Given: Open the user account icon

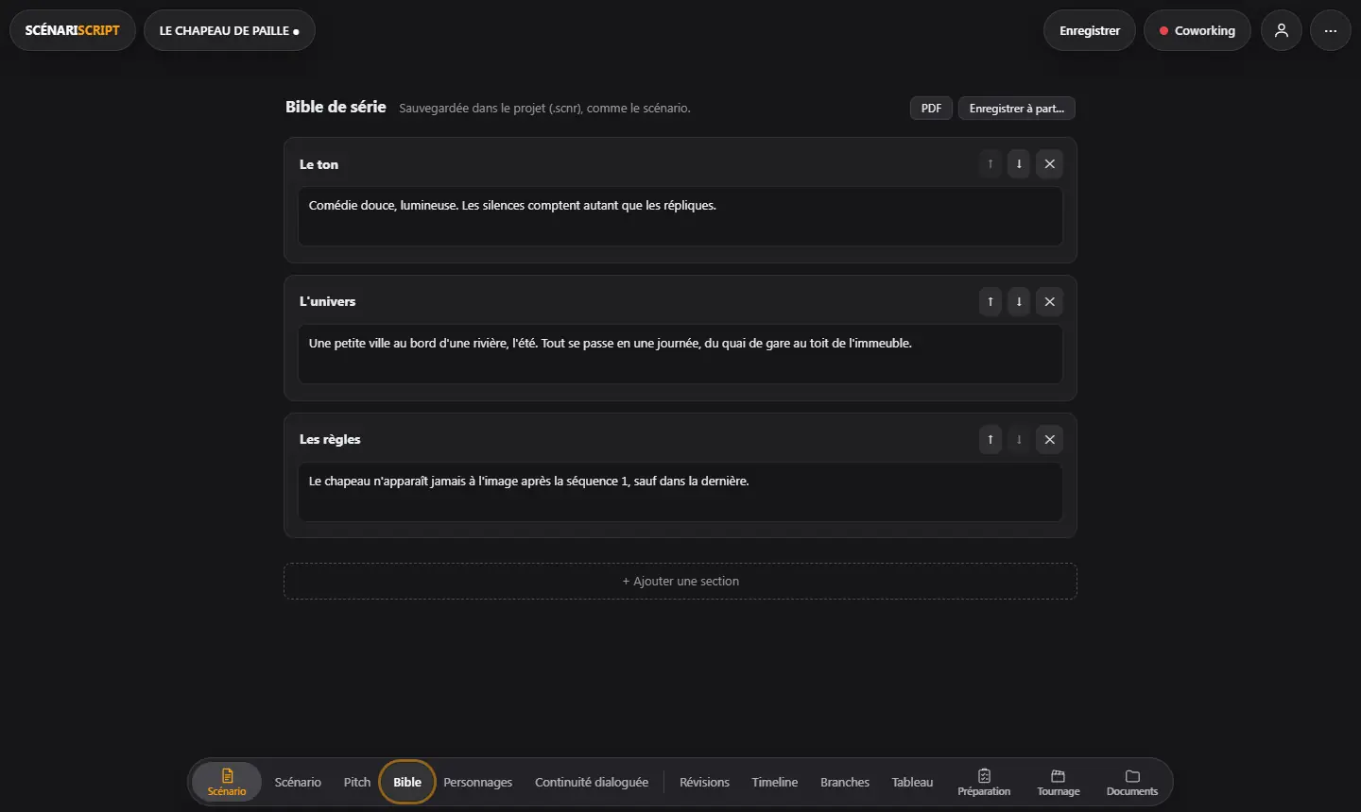Looking at the screenshot, I should tap(1282, 30).
